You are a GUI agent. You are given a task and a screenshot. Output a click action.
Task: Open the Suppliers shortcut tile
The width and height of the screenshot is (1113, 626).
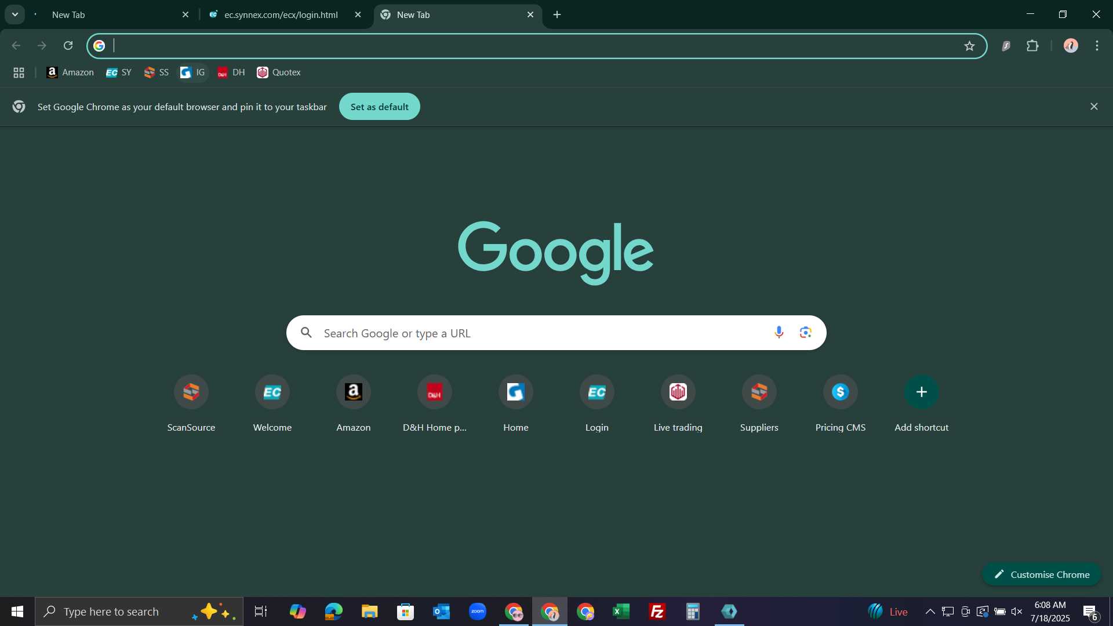click(x=759, y=404)
